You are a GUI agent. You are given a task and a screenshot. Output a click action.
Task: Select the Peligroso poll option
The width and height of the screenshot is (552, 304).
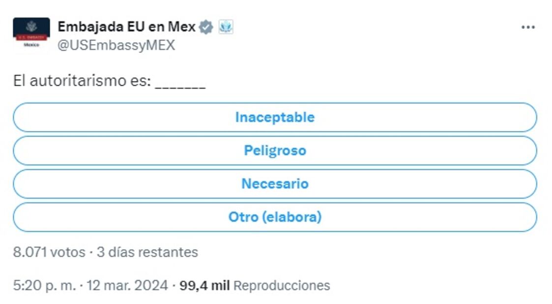click(274, 150)
